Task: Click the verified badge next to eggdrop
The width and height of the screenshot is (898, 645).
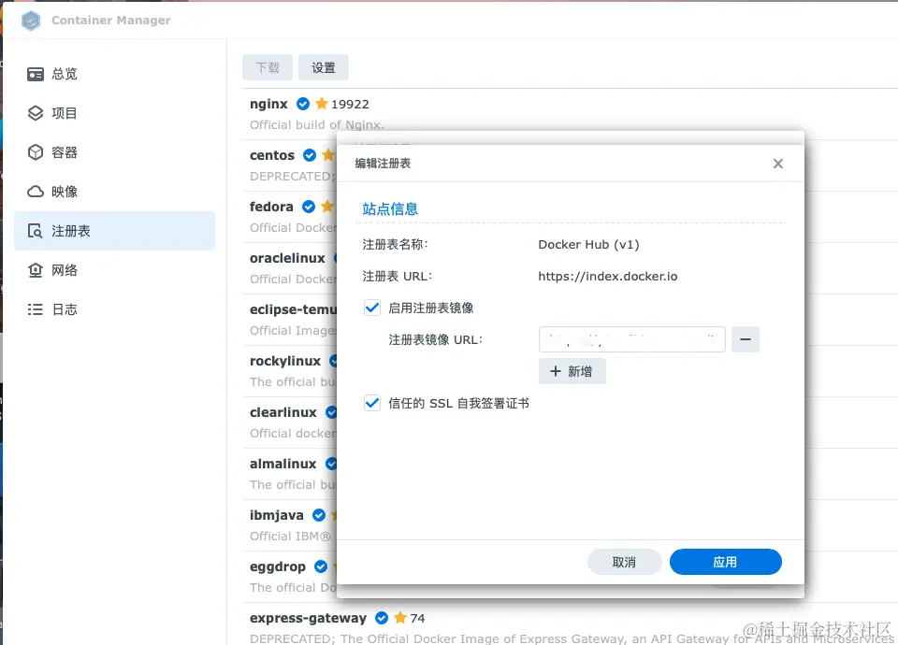Action: point(321,566)
